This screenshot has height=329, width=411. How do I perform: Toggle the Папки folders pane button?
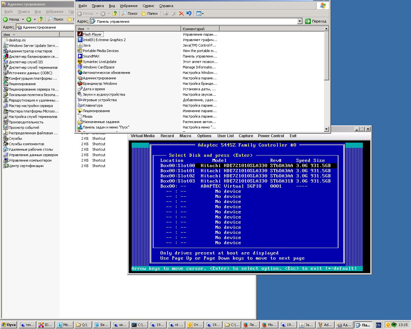coord(150,13)
